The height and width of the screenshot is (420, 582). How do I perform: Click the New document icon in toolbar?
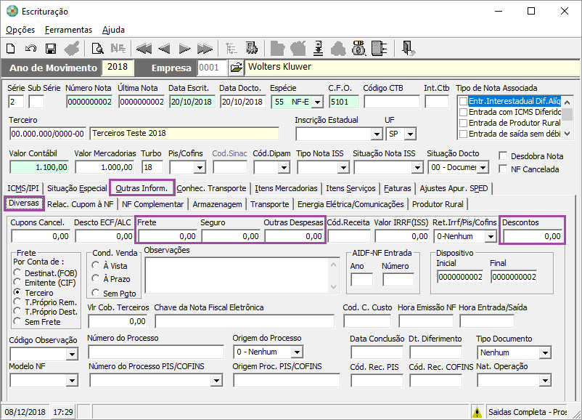point(11,49)
